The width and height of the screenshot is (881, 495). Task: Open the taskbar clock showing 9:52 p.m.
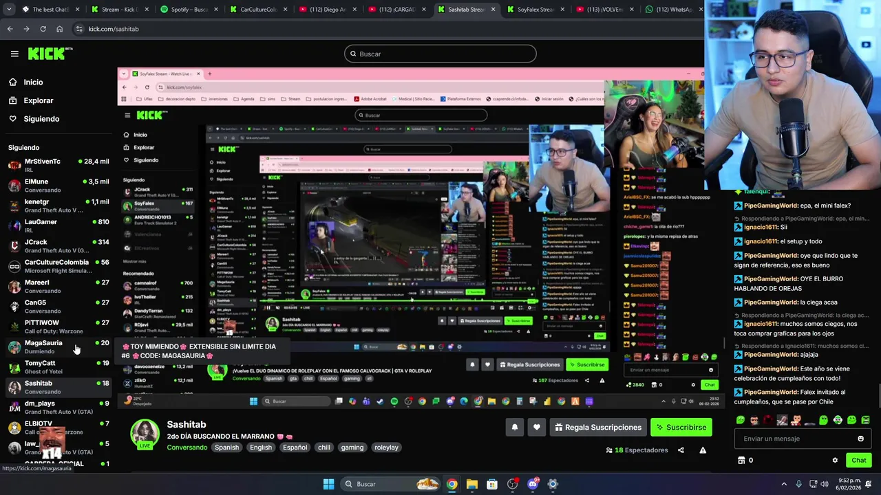848,484
